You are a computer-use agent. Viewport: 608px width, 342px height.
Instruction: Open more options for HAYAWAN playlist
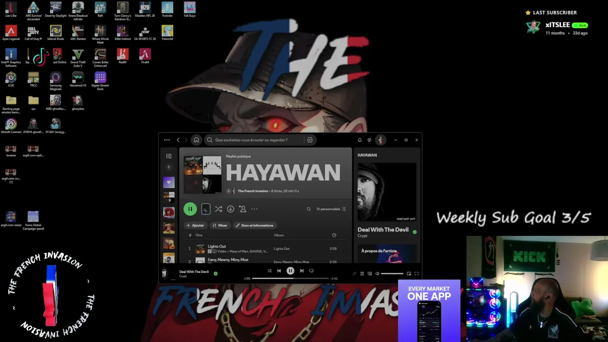255,209
